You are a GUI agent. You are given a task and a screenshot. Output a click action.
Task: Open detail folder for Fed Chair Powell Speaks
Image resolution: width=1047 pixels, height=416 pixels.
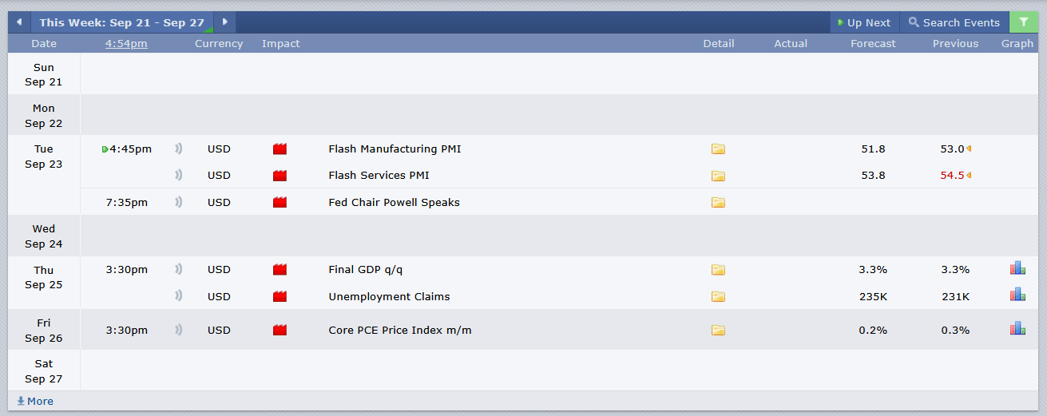[x=718, y=203]
